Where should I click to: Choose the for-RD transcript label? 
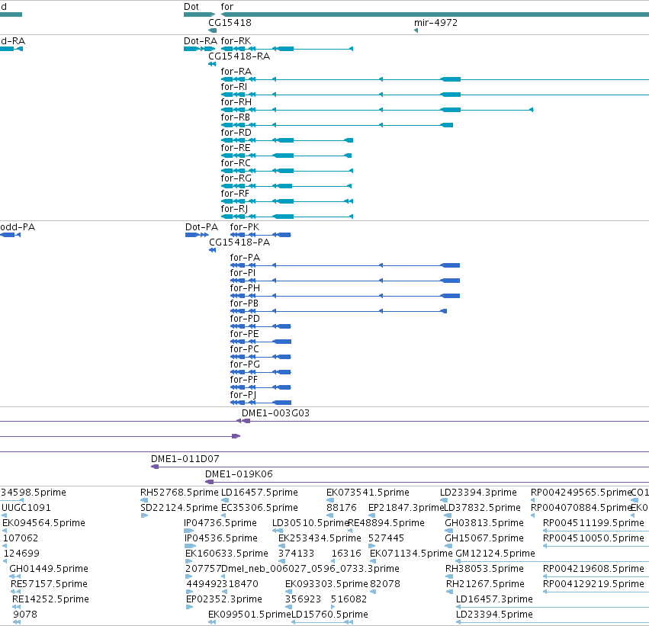click(236, 133)
